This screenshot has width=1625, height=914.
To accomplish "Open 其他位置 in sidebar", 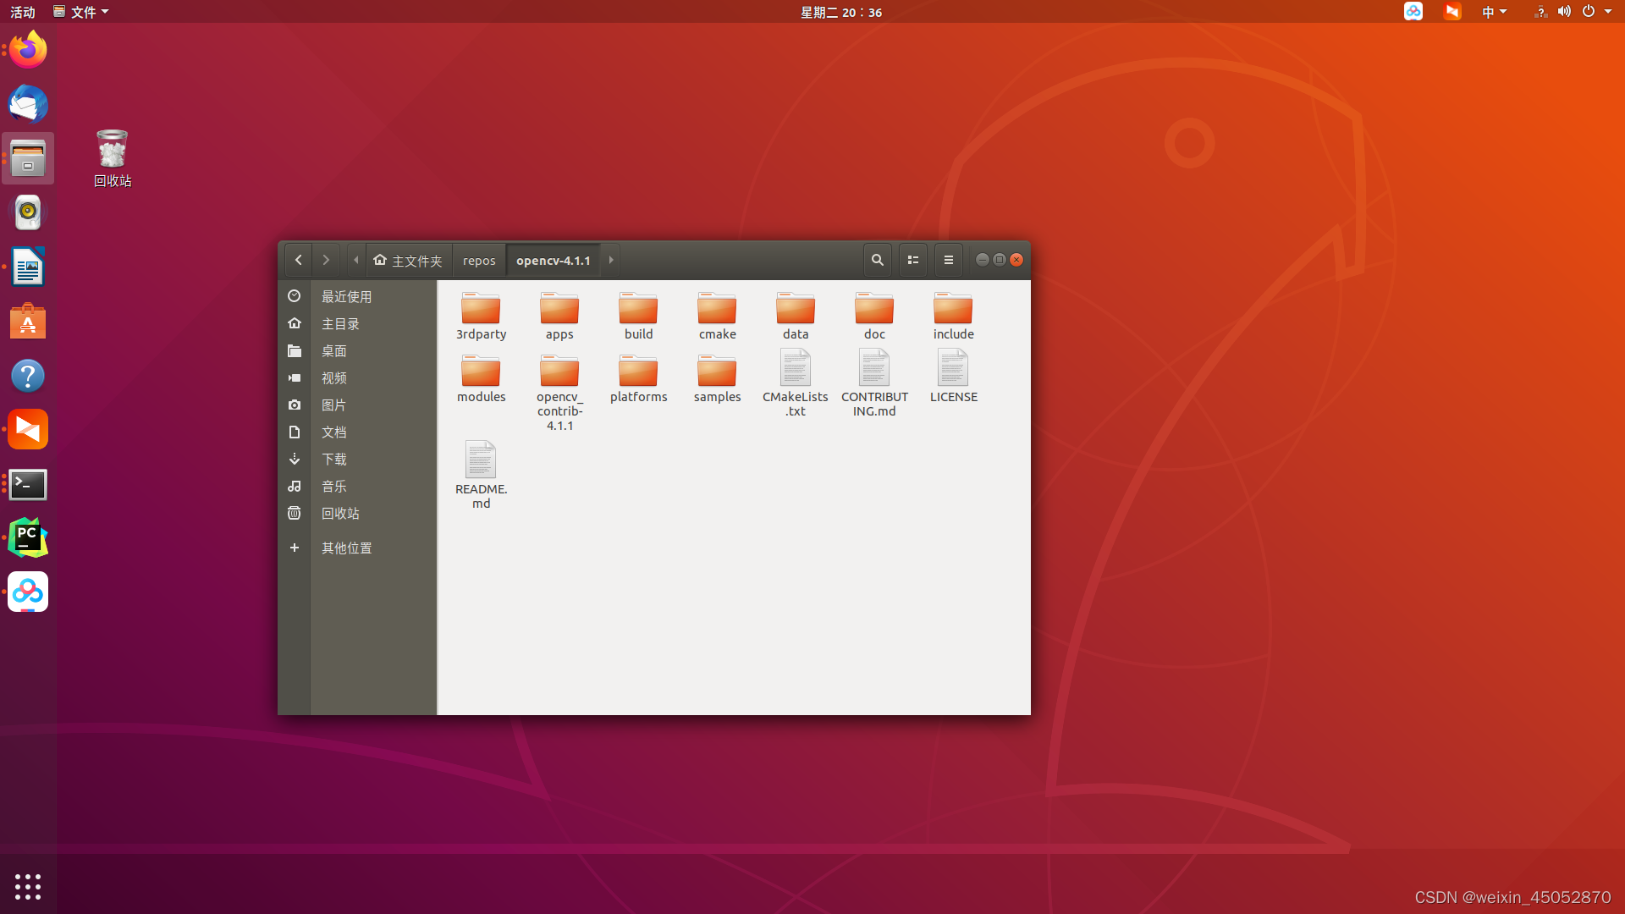I will 357,548.
